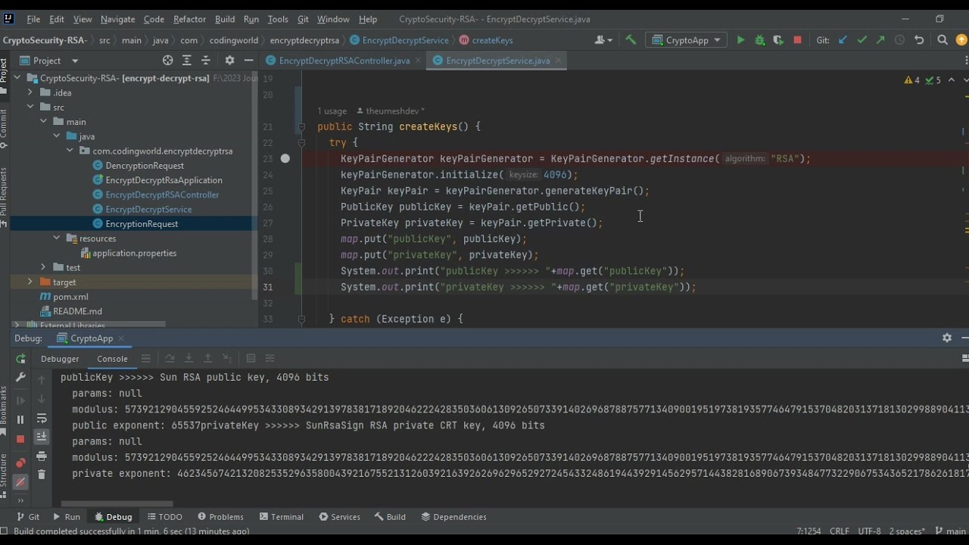
Task: Expand all nodes in Project panel
Action: 188,61
